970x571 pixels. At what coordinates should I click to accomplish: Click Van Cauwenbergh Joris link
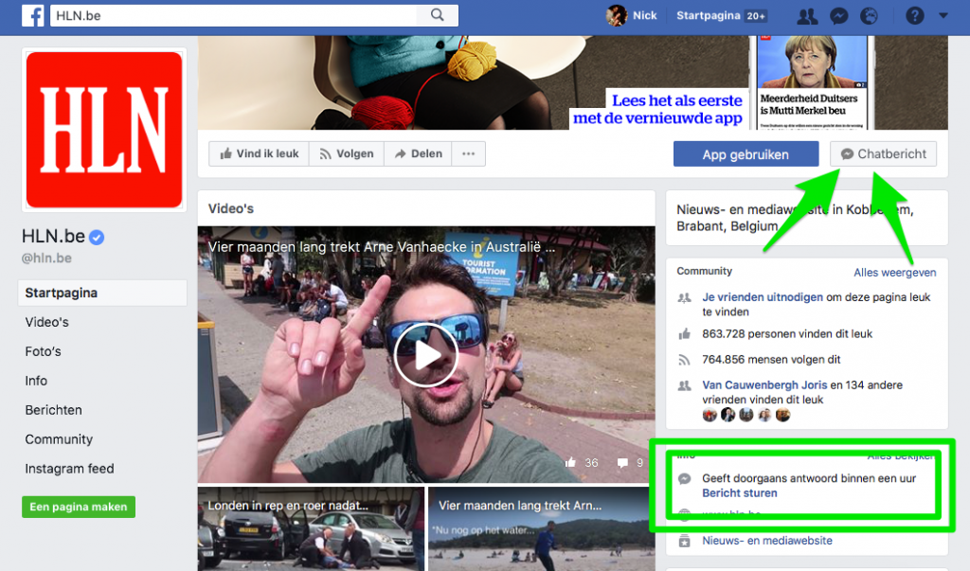pos(764,384)
